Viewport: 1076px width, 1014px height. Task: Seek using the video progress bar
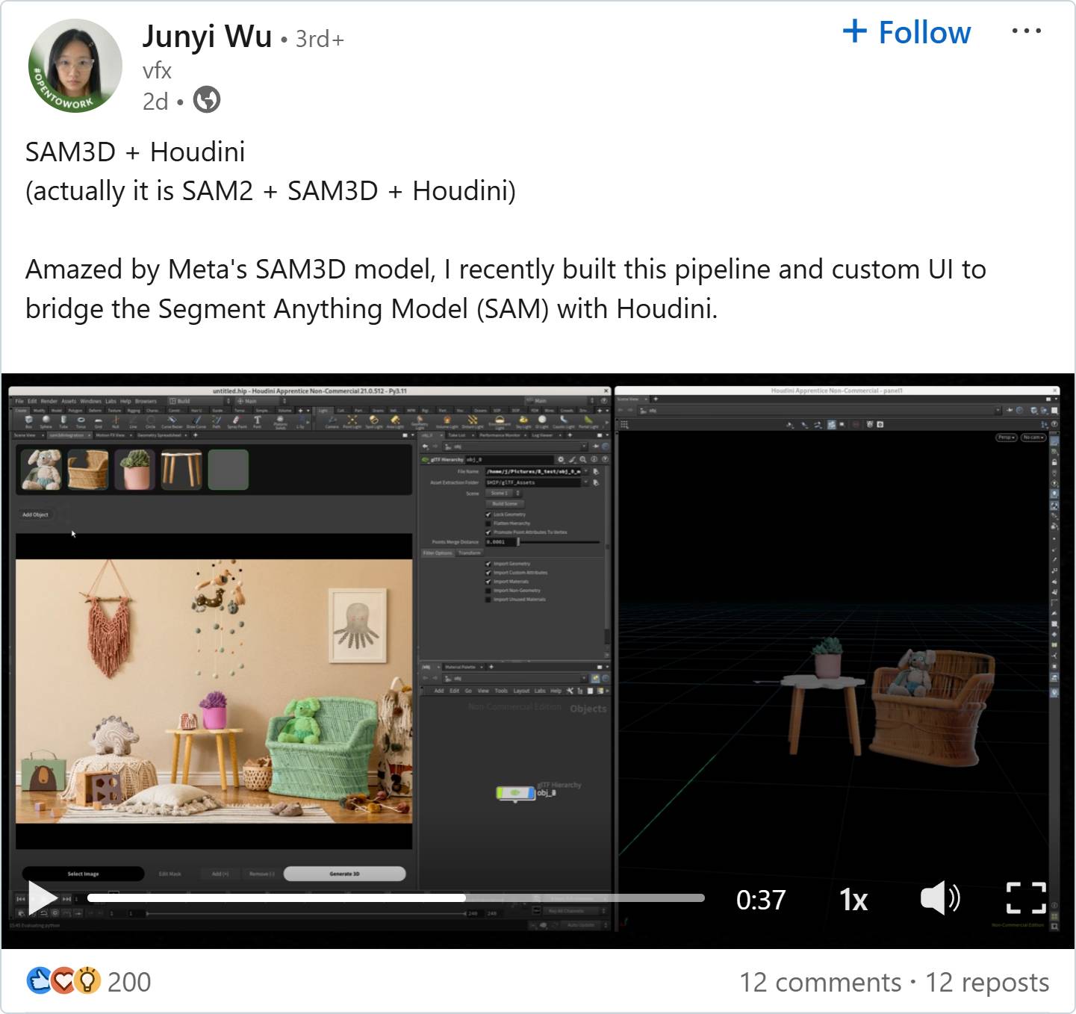[x=396, y=898]
